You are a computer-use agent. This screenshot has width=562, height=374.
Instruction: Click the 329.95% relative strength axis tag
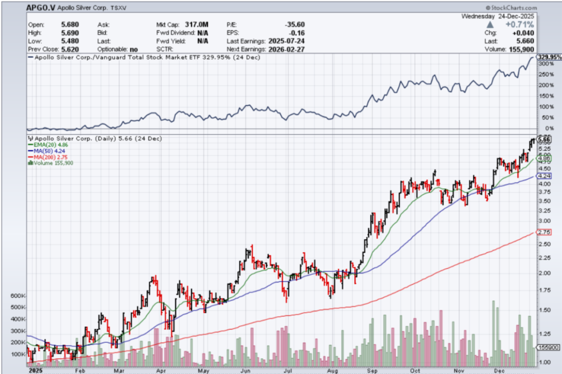click(x=548, y=57)
